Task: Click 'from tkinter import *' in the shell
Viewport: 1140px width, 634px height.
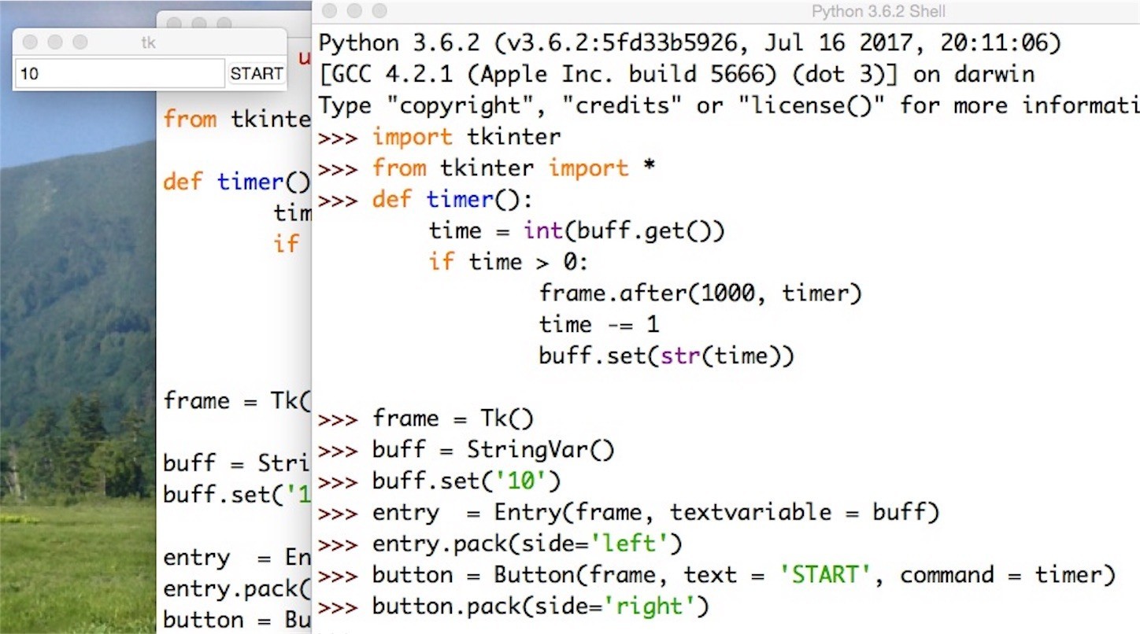Action: click(514, 168)
